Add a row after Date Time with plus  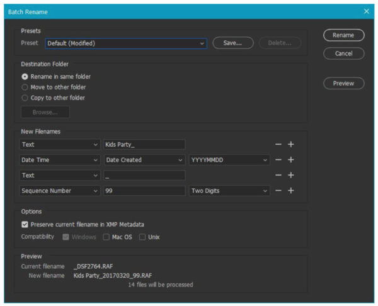point(290,160)
